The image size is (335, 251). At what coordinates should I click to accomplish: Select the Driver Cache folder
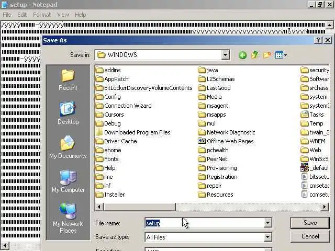click(116, 141)
